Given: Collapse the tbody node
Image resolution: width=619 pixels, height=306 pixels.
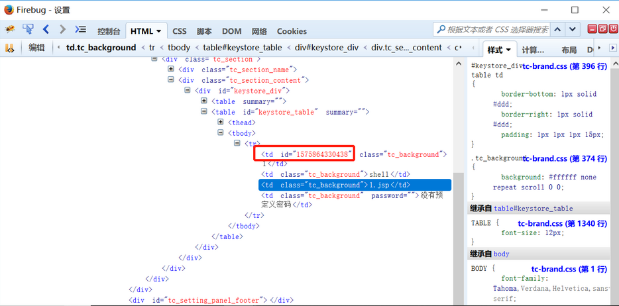Looking at the screenshot, I should point(221,133).
